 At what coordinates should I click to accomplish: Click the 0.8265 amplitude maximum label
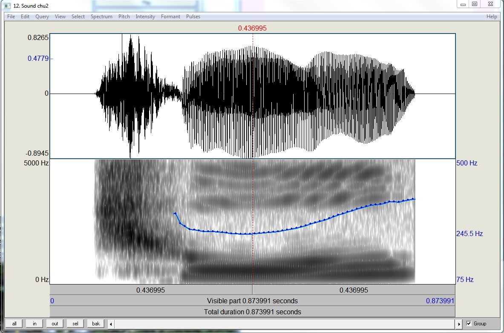(38, 37)
